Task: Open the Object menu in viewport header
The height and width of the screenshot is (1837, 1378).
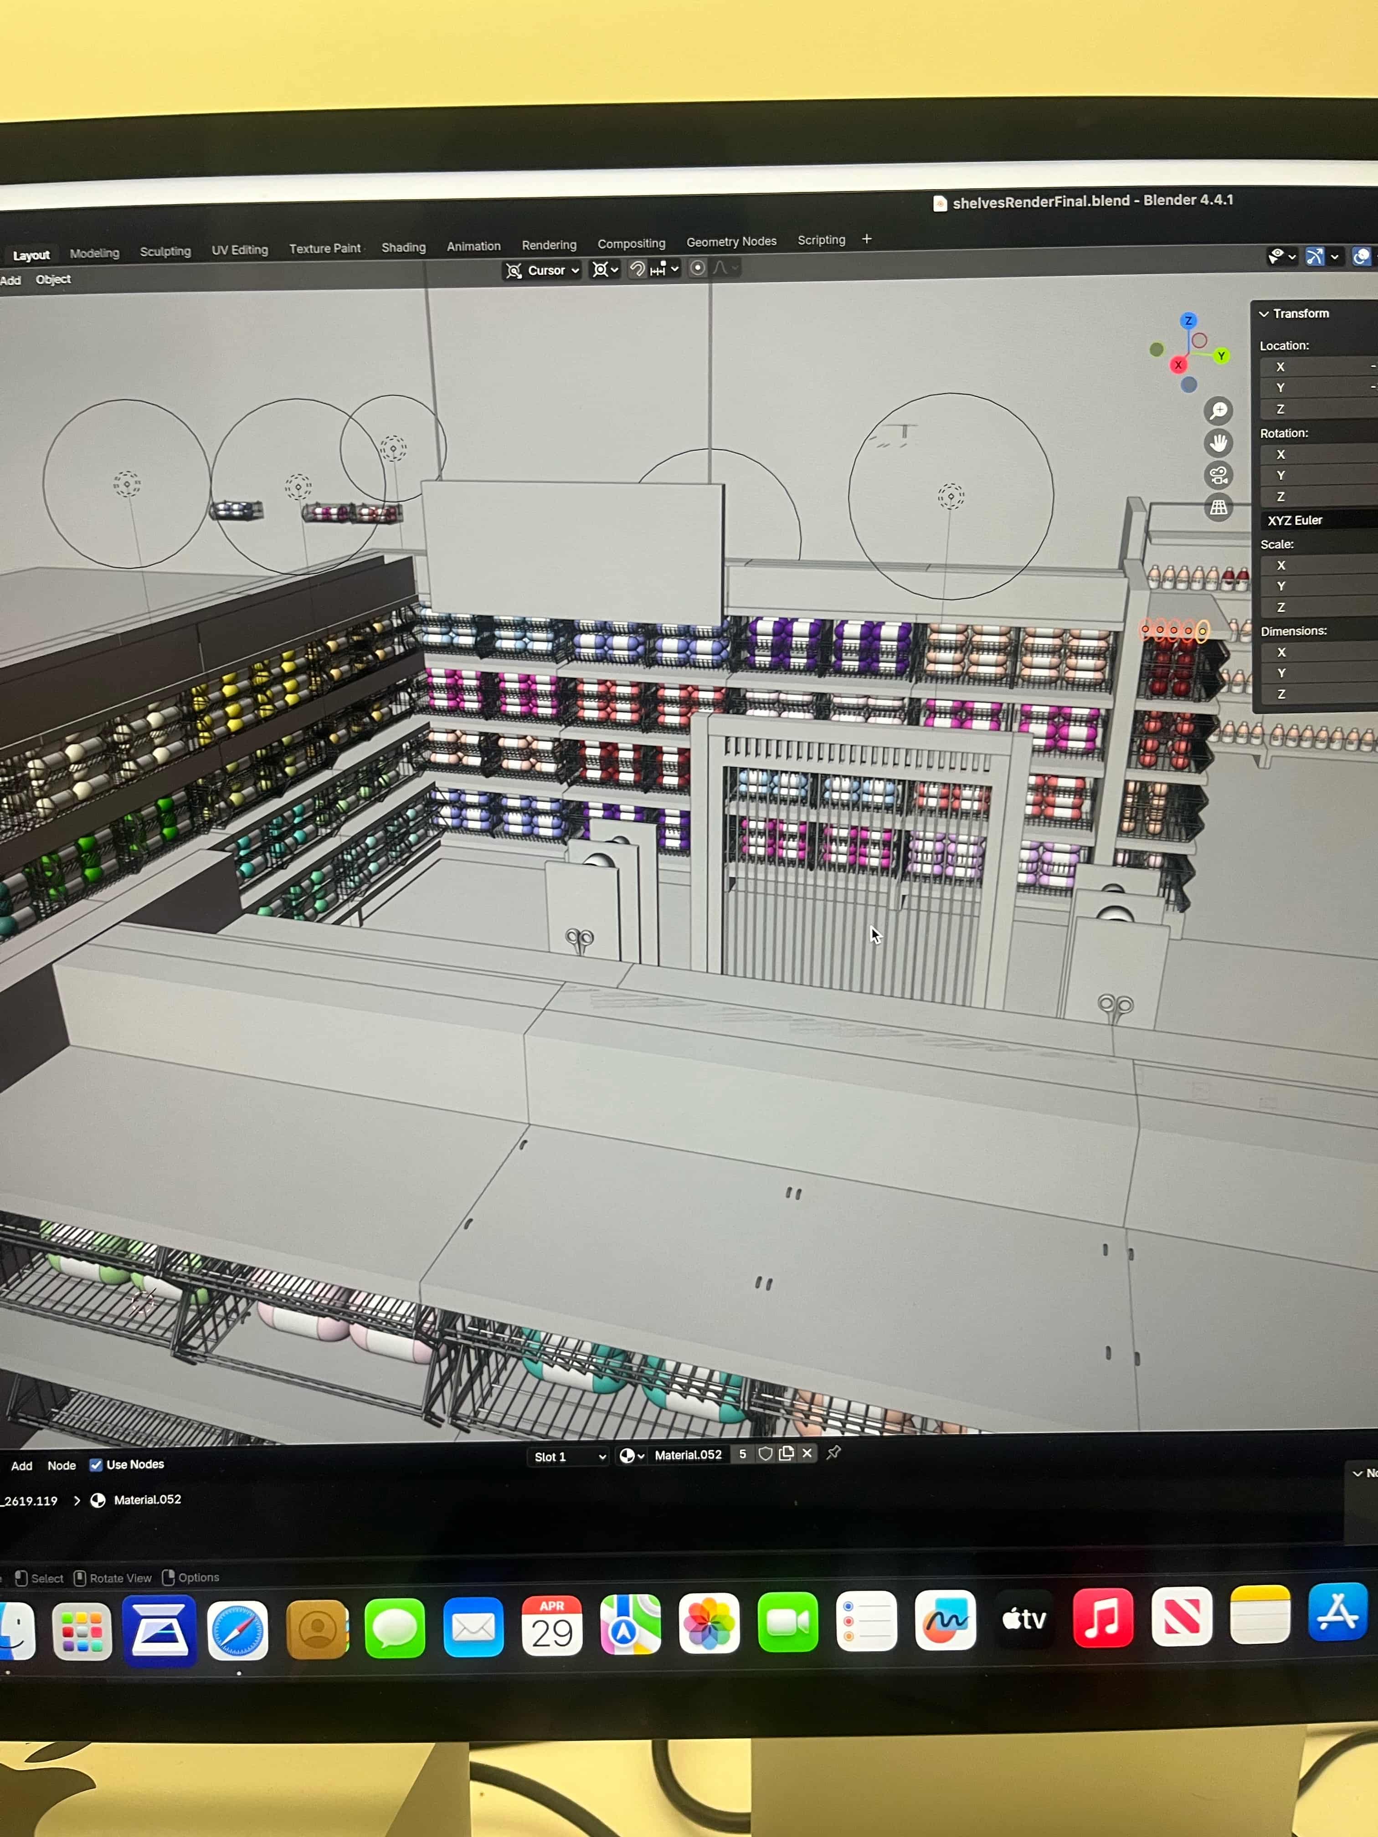Action: 53,280
